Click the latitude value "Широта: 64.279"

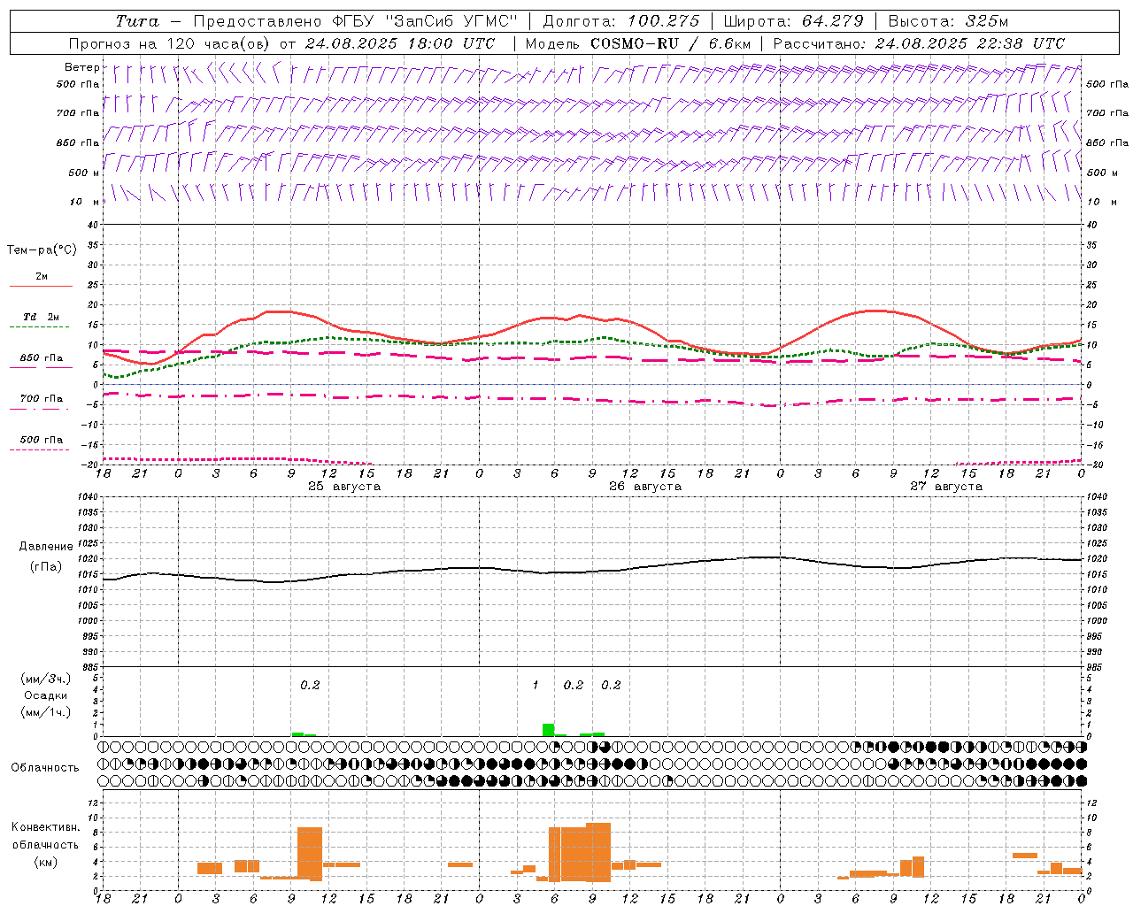coord(793,21)
